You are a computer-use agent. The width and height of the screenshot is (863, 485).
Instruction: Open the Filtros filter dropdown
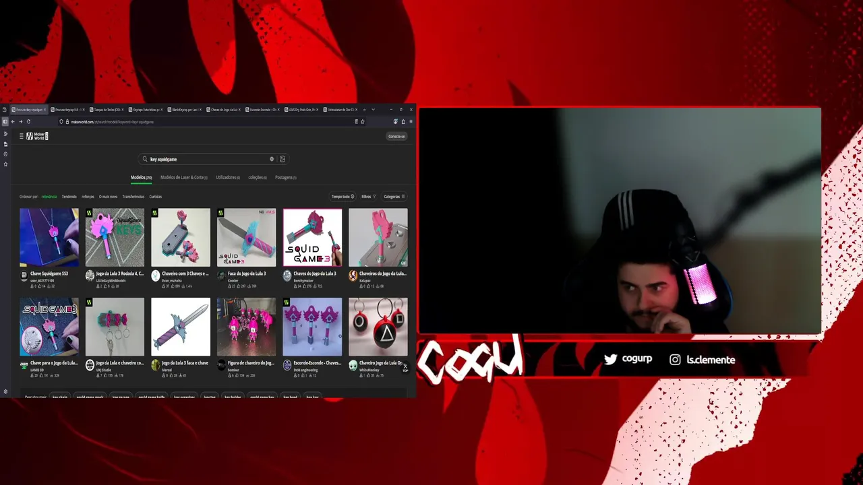point(368,197)
